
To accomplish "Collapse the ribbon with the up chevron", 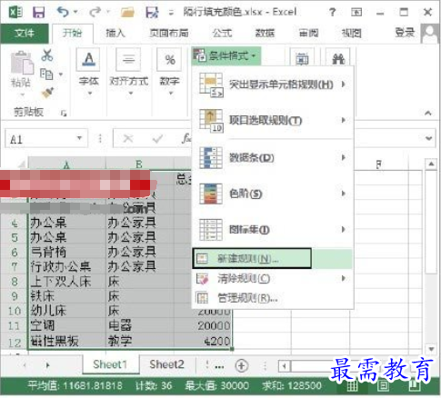I will tap(428, 114).
